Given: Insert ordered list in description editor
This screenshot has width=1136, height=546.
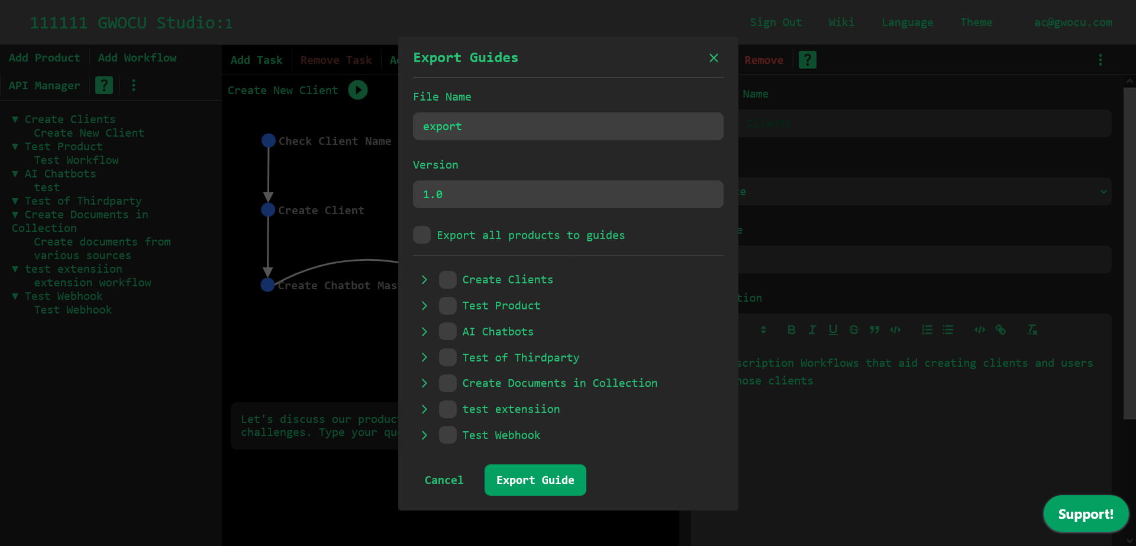Looking at the screenshot, I should tap(927, 330).
